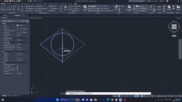Image resolution: width=182 pixels, height=102 pixels.
Task: Toggle object snap in status bar
Action: pos(138,96)
